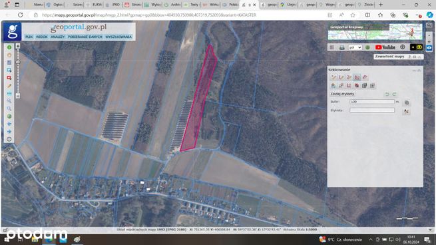
Task: Click the previous view left arrow icon
Action: pos(9,124)
